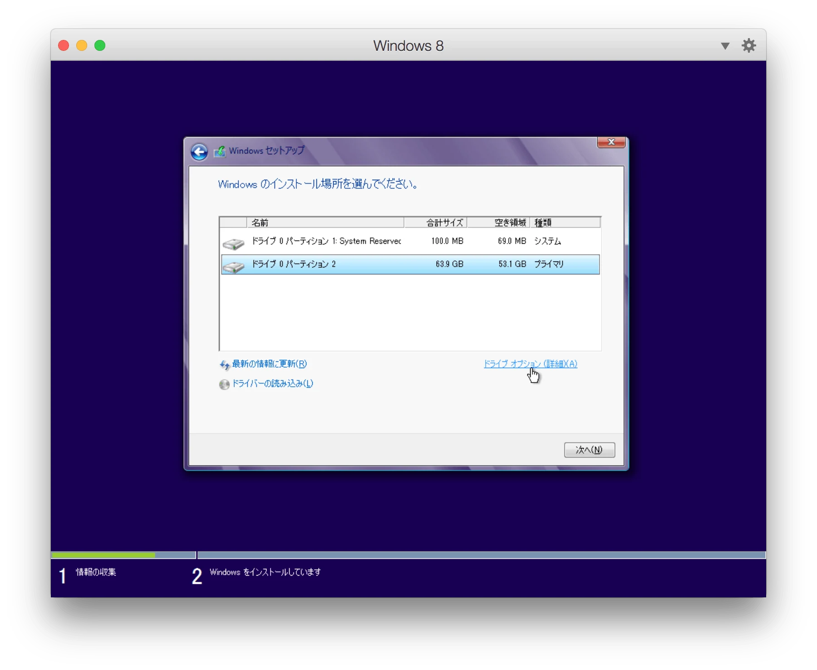Click the refresh icon beside 最新の情報に更新

coord(225,365)
